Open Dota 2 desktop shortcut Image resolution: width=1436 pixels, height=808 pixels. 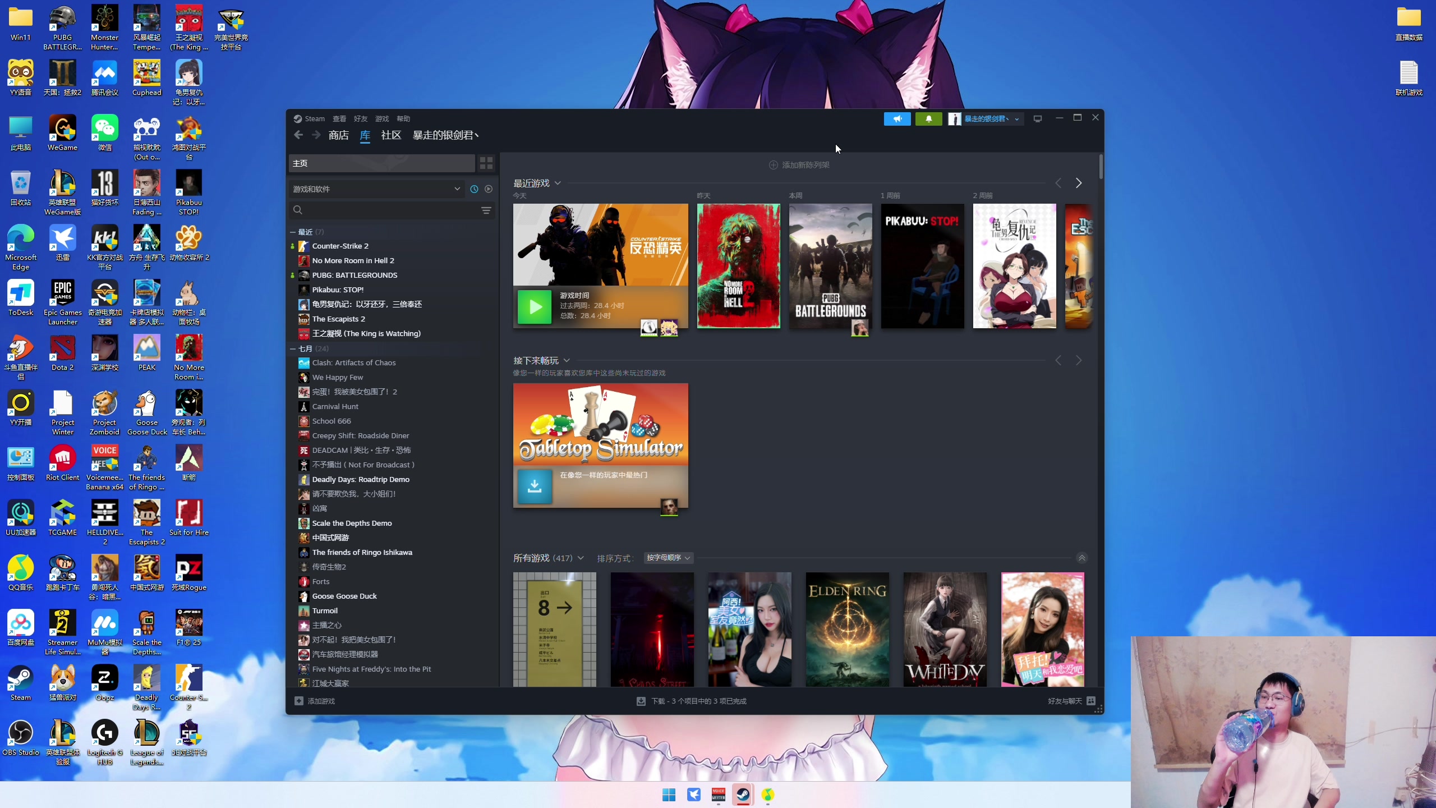(x=63, y=352)
